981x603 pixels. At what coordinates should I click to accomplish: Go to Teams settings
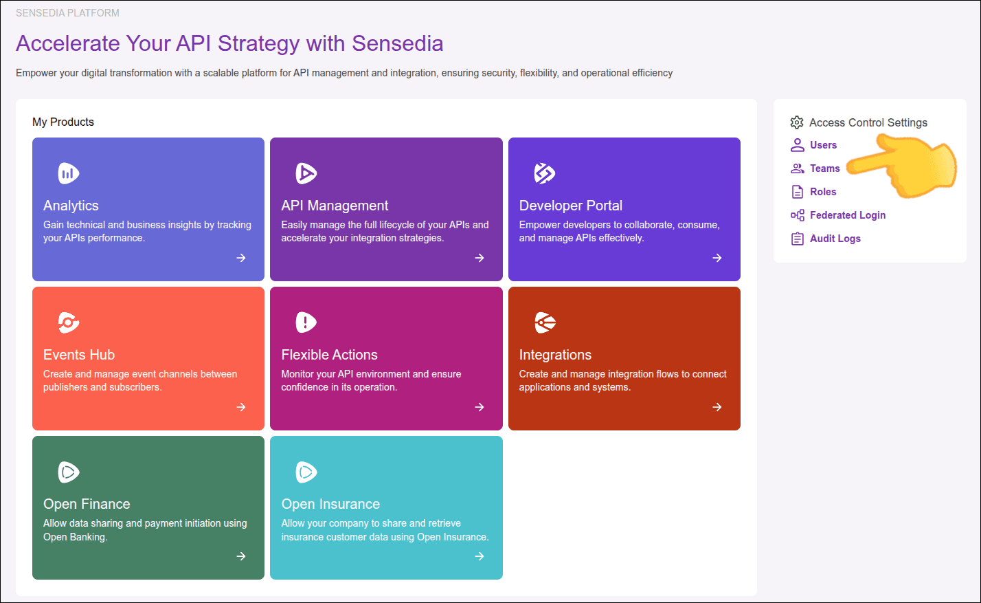click(x=824, y=168)
